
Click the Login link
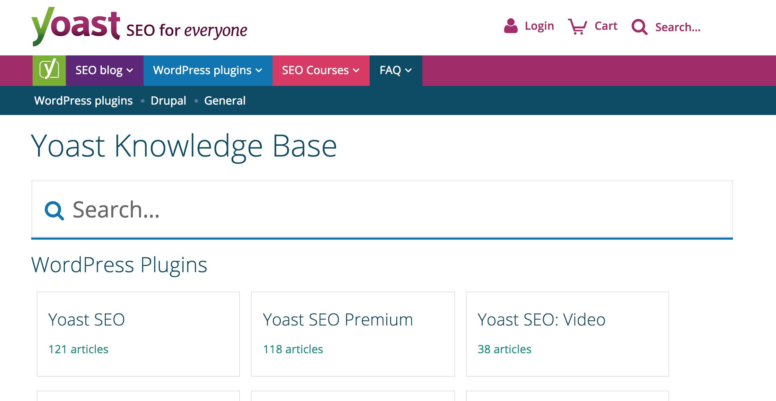539,26
